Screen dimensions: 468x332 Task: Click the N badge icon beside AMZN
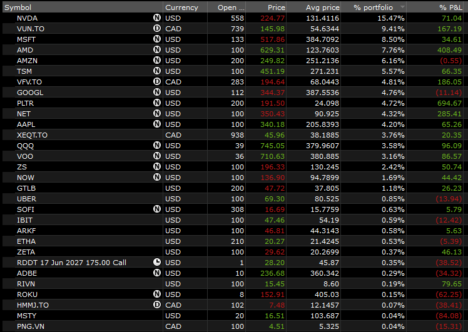pyautogui.click(x=157, y=61)
